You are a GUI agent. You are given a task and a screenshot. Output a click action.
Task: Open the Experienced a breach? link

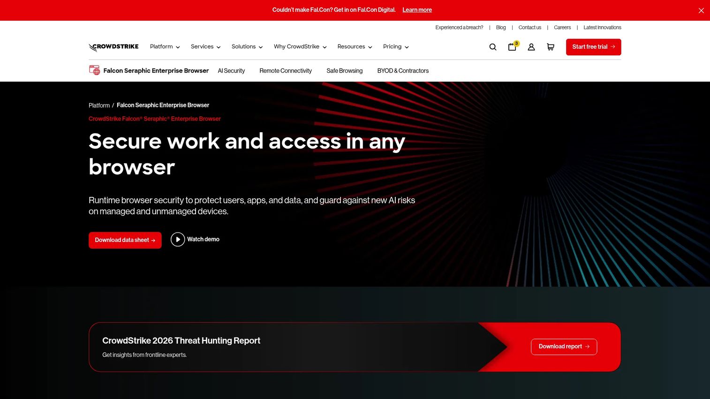click(459, 28)
